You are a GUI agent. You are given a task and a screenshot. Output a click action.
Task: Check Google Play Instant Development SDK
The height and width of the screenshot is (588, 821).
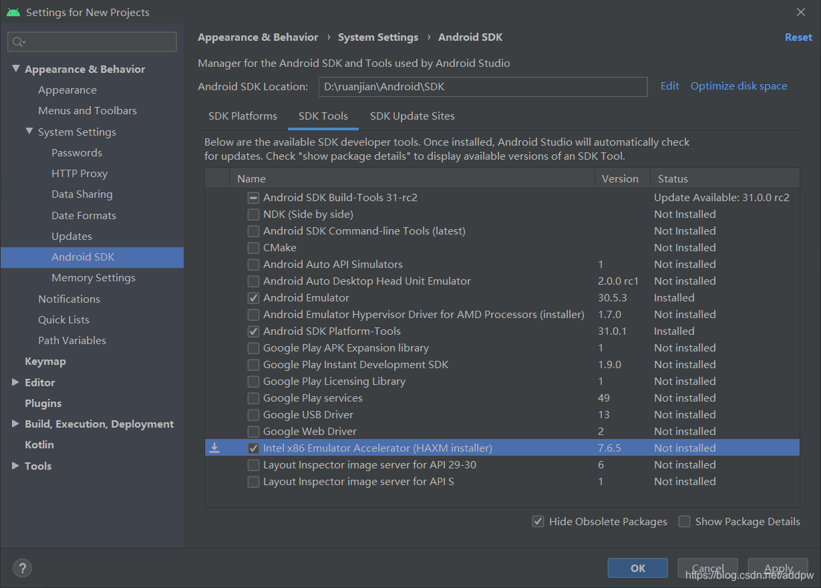(x=253, y=365)
